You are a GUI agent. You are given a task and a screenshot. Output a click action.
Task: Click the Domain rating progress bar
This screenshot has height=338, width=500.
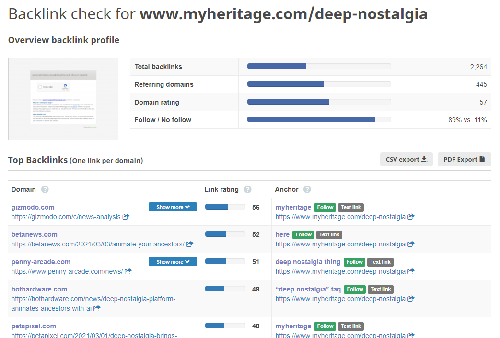[x=319, y=102]
